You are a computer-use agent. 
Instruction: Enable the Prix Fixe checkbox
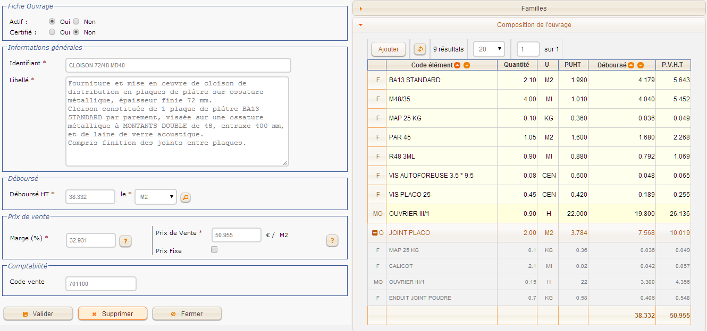coord(214,249)
